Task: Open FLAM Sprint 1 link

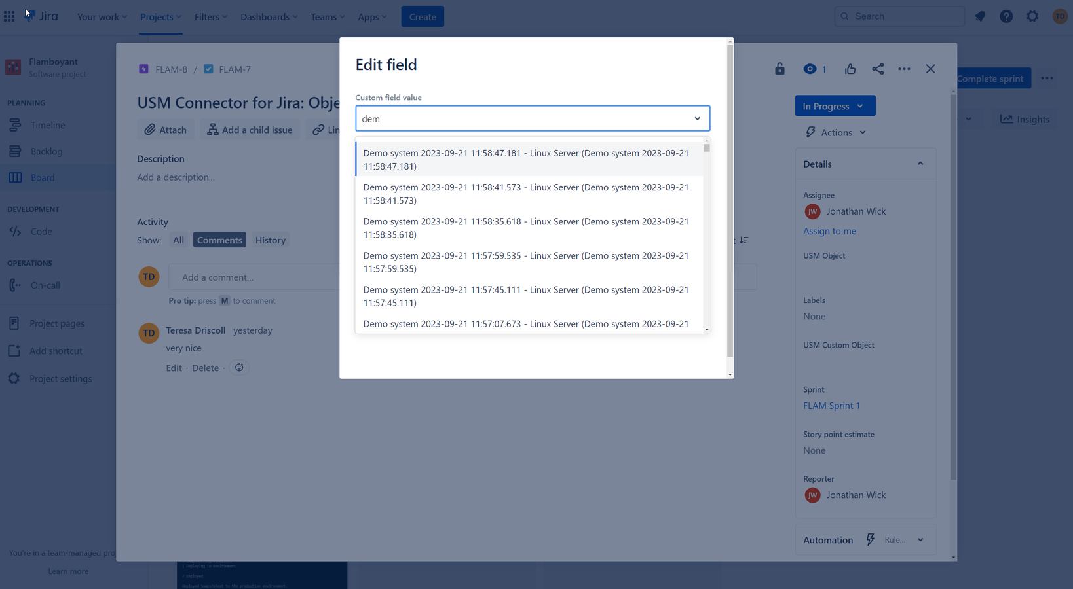Action: (831, 406)
